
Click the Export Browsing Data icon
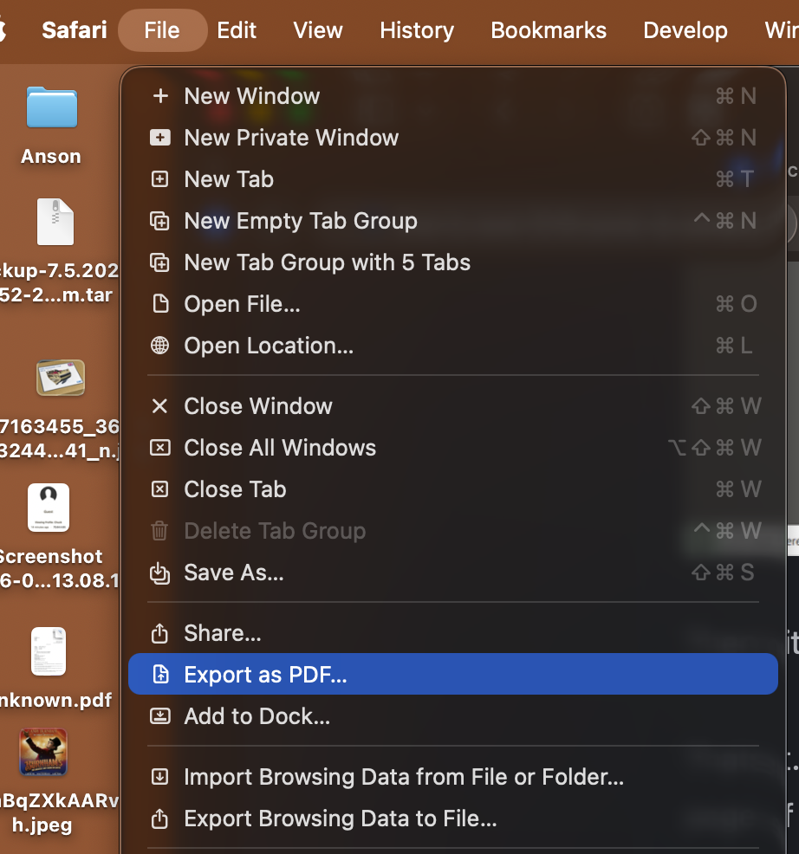(159, 818)
